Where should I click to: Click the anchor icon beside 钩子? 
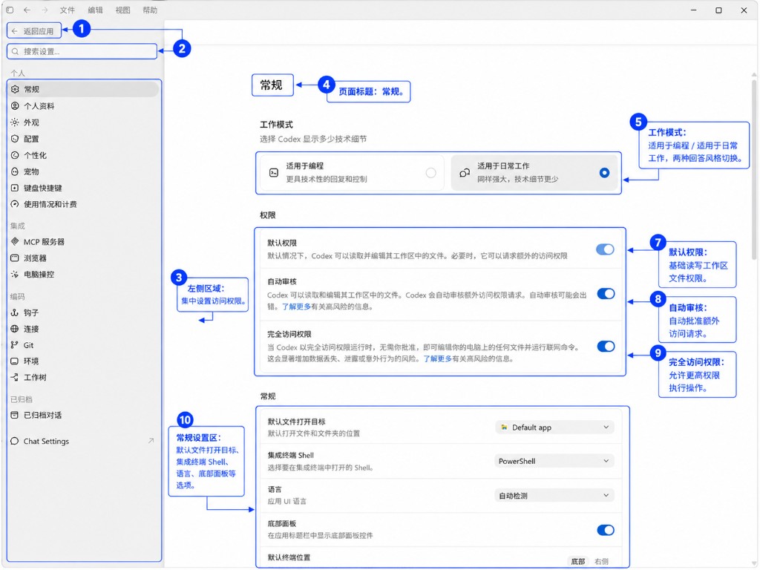point(15,312)
